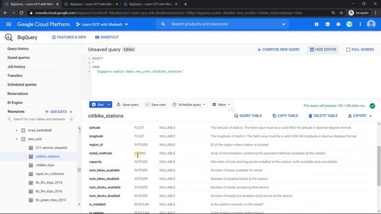Click the BigQuery logo icon

tap(8, 37)
